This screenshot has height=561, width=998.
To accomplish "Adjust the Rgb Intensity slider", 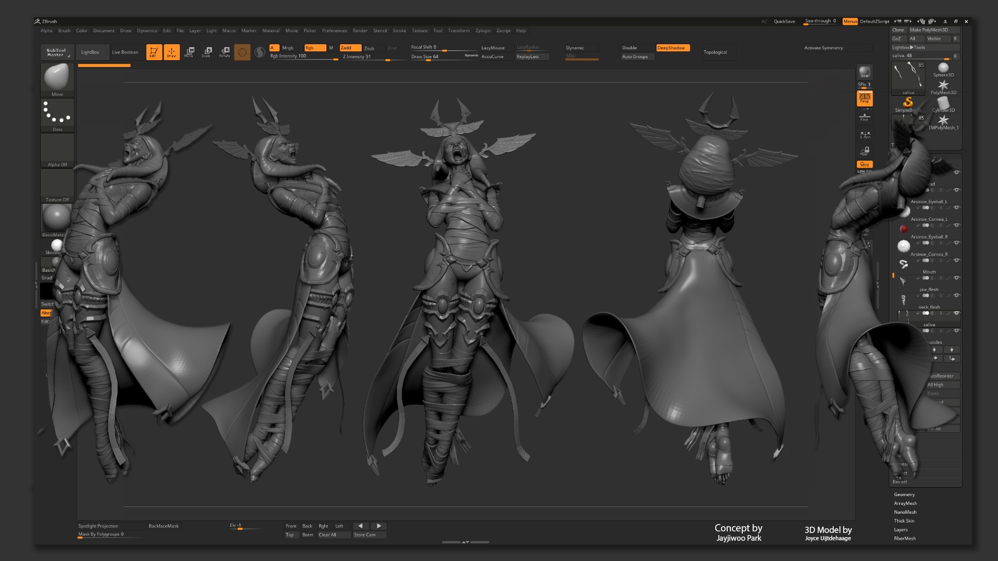I will 304,56.
